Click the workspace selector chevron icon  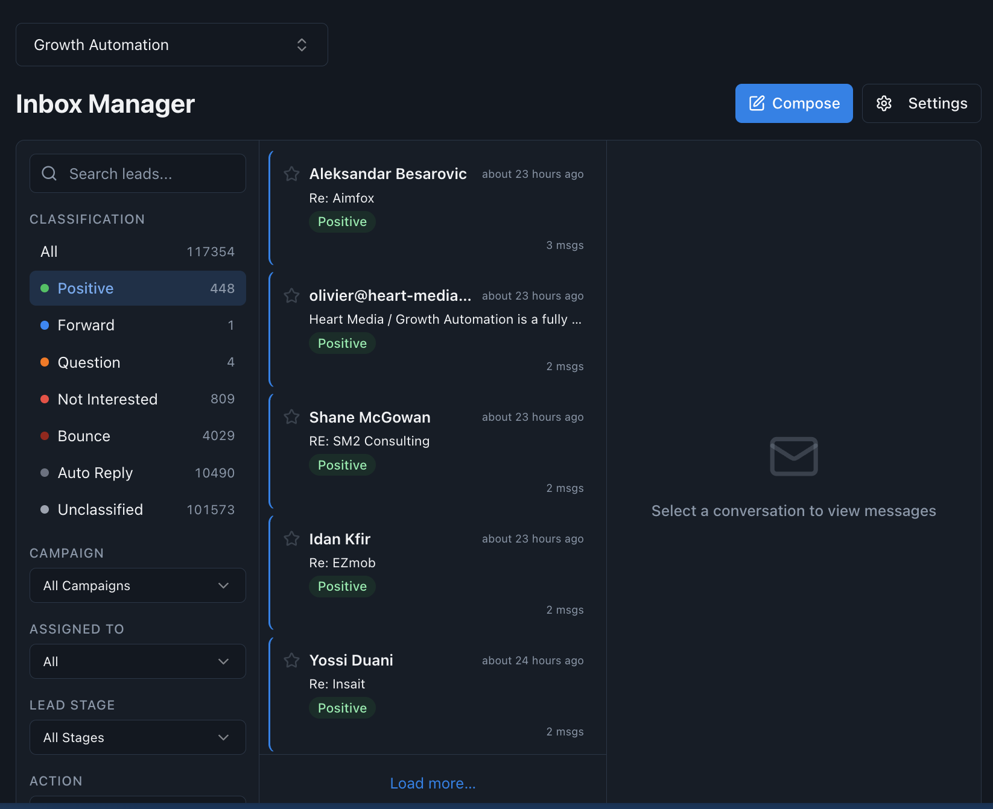[x=301, y=44]
